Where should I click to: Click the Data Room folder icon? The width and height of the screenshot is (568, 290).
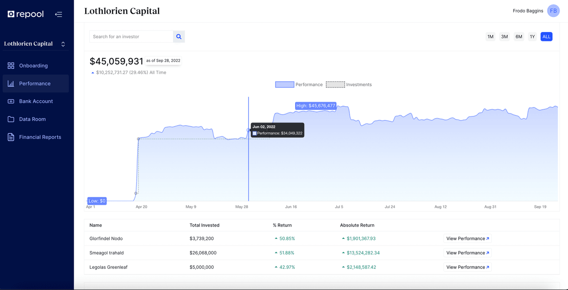pos(11,119)
